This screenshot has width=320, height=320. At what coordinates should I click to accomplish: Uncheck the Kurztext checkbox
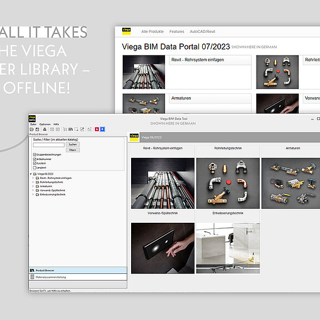pyautogui.click(x=34, y=163)
